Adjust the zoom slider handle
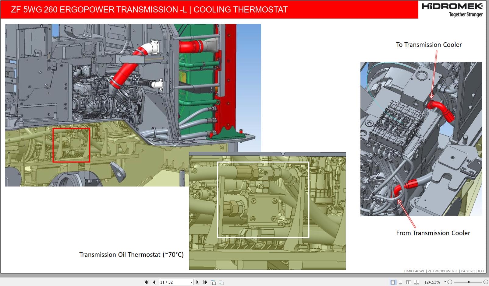489x286 pixels. tap(469, 282)
